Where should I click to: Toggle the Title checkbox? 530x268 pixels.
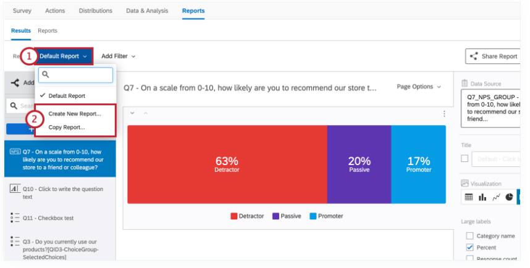coord(465,160)
